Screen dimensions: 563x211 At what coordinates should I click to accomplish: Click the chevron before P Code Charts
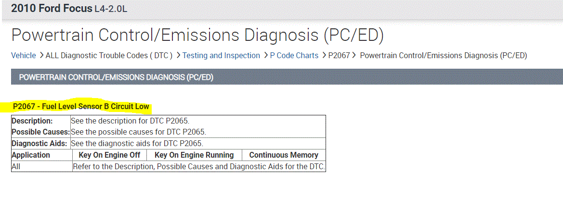coord(266,55)
